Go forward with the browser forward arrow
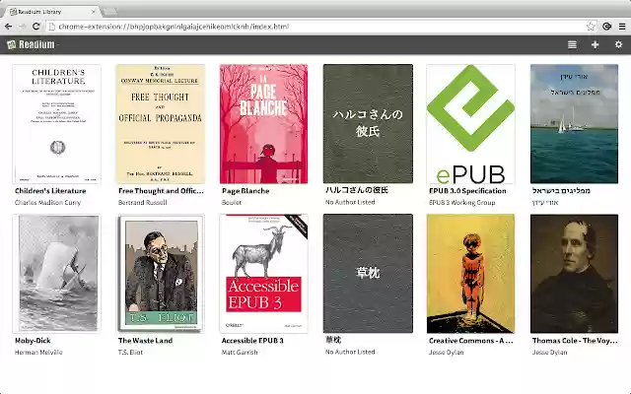631x394 pixels. click(22, 27)
